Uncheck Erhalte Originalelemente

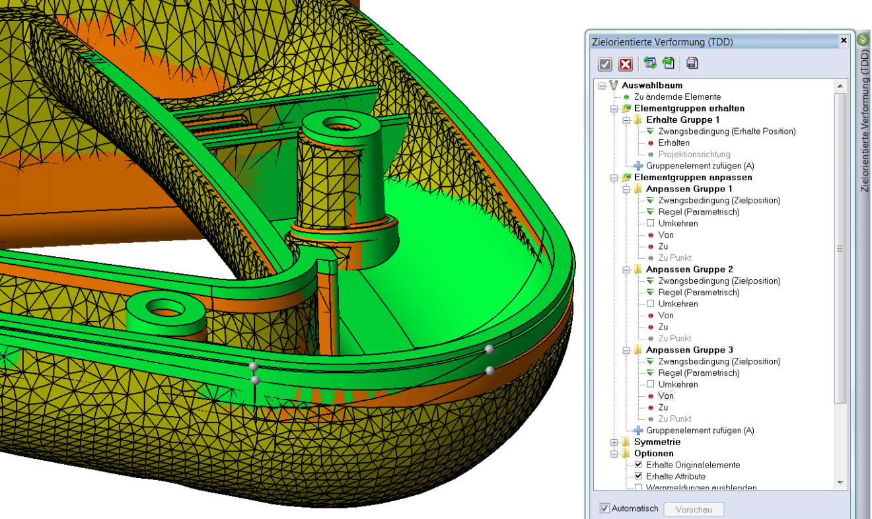(x=638, y=464)
